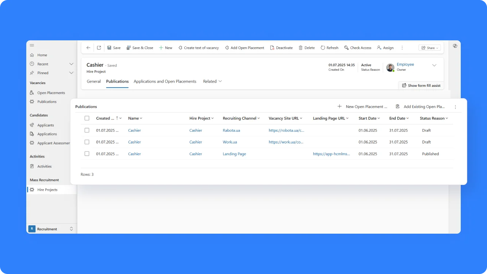Open the Landing Page recruiting channel link
The width and height of the screenshot is (487, 274).
click(x=234, y=154)
